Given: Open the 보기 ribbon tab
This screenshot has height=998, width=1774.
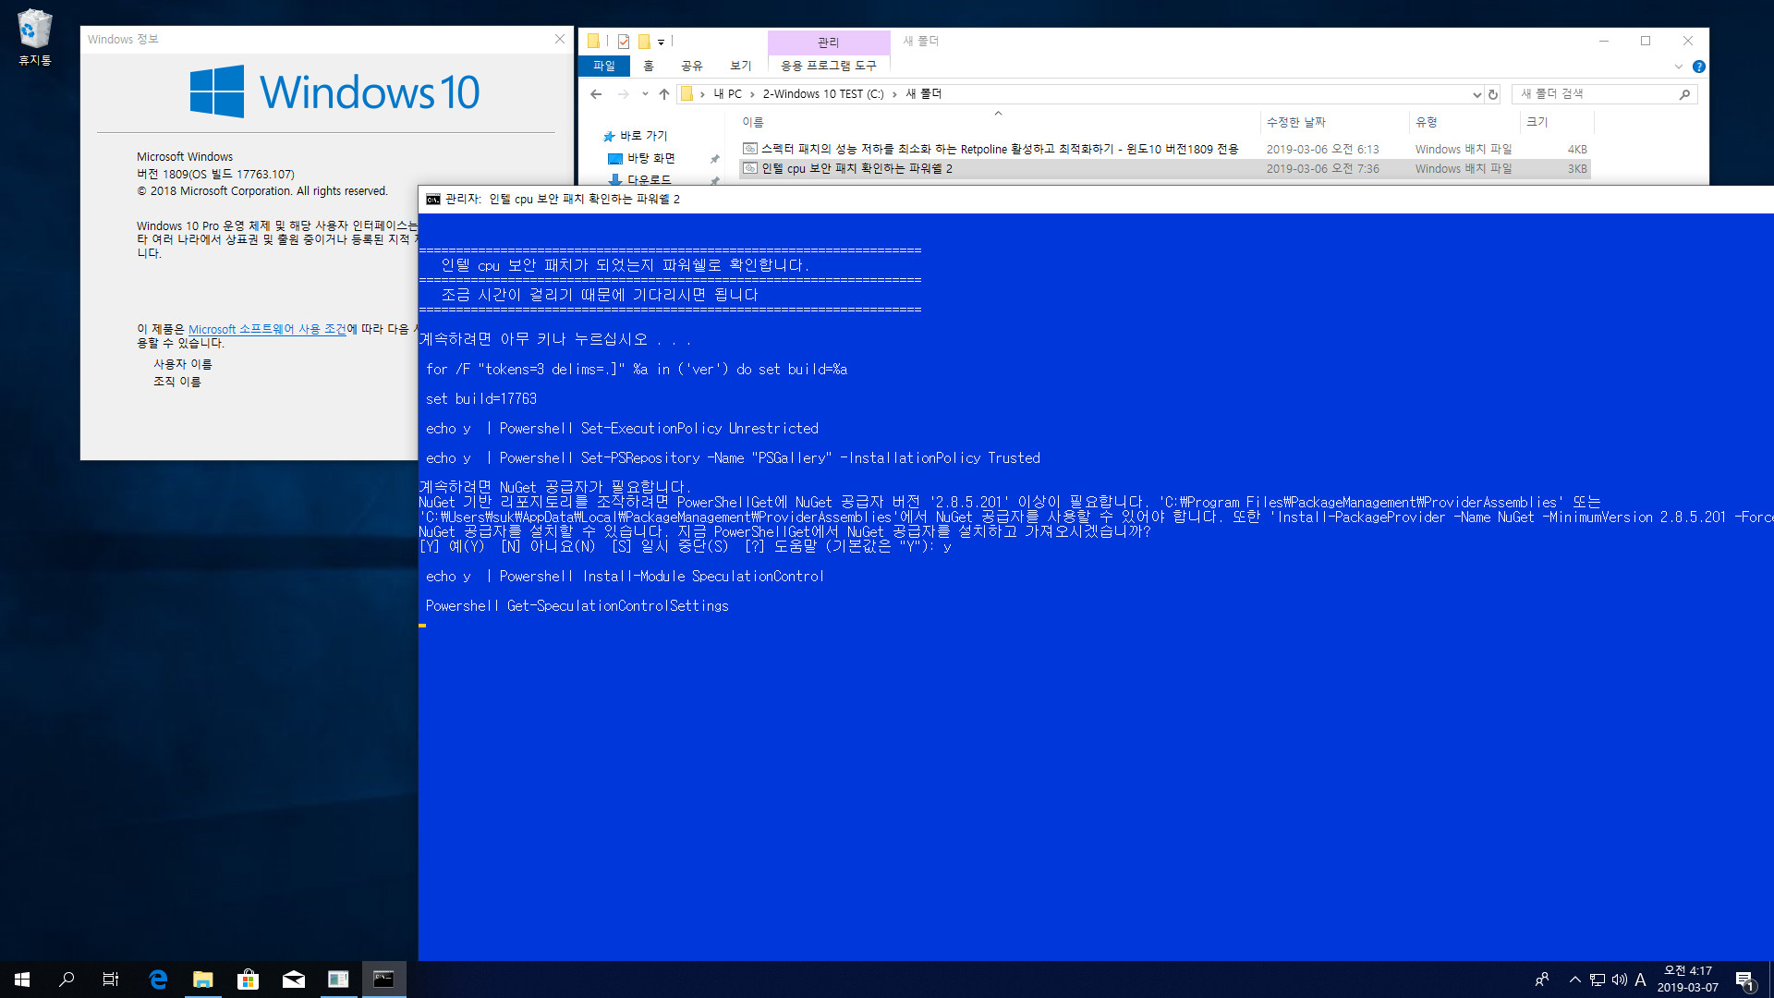Looking at the screenshot, I should pyautogui.click(x=741, y=66).
